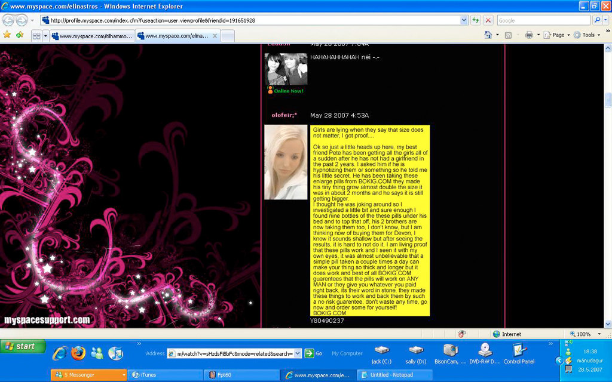Click the search magnifier icon
The image size is (612, 382).
597,20
